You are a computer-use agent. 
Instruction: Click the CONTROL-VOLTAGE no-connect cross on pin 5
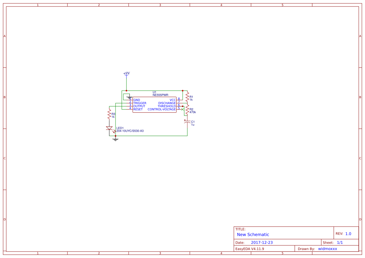point(182,109)
